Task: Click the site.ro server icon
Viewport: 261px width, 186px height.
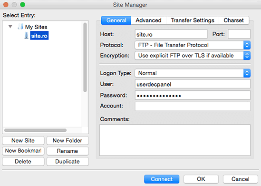Action: (26, 36)
